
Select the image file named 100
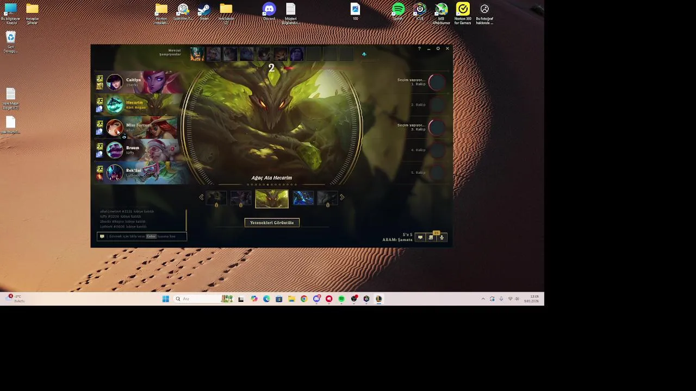tap(355, 12)
